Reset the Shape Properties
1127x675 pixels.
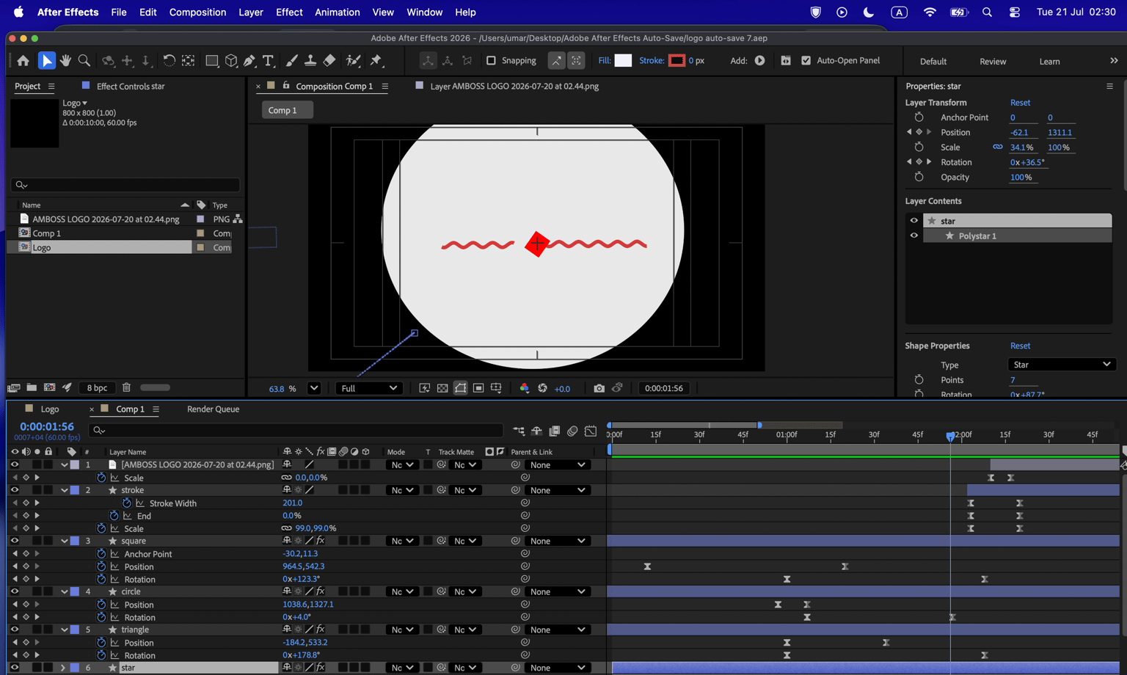(1020, 346)
